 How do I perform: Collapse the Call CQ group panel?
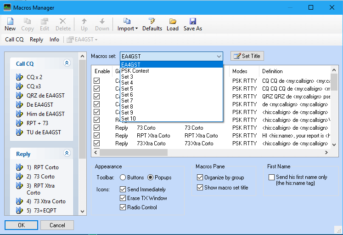click(x=67, y=63)
